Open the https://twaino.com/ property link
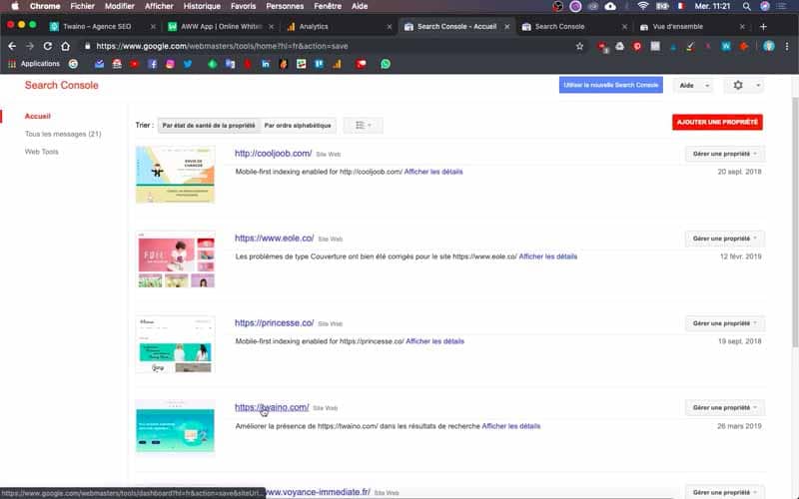 (x=272, y=407)
